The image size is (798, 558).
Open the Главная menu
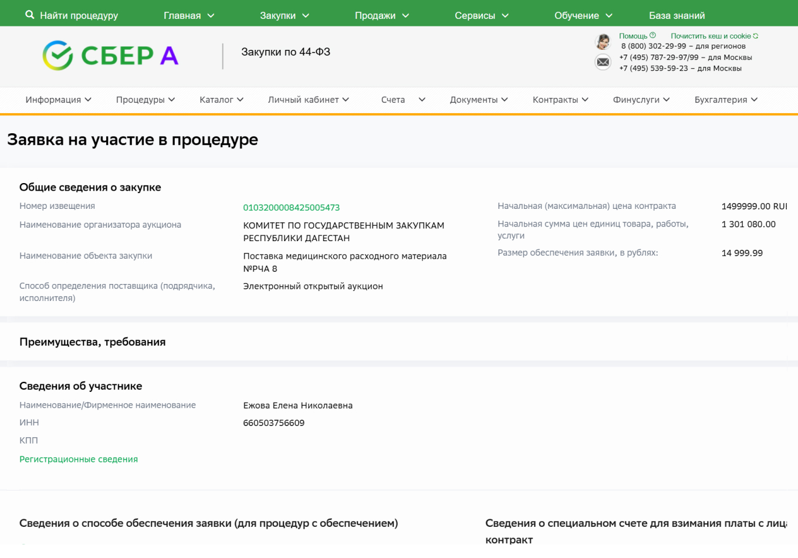(x=183, y=15)
